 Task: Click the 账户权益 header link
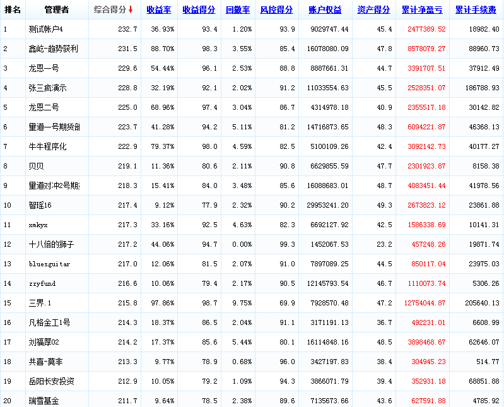325,10
